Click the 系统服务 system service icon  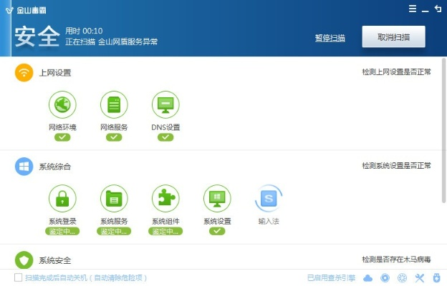[x=114, y=198]
